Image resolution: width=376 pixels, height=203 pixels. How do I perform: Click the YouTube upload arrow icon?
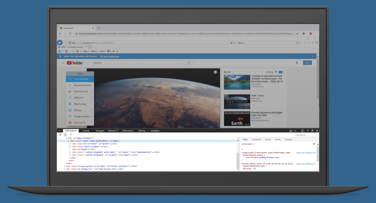click(297, 63)
